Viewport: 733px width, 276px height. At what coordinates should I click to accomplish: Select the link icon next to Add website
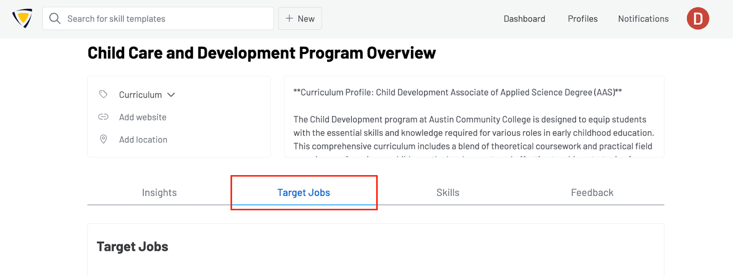pyautogui.click(x=103, y=117)
